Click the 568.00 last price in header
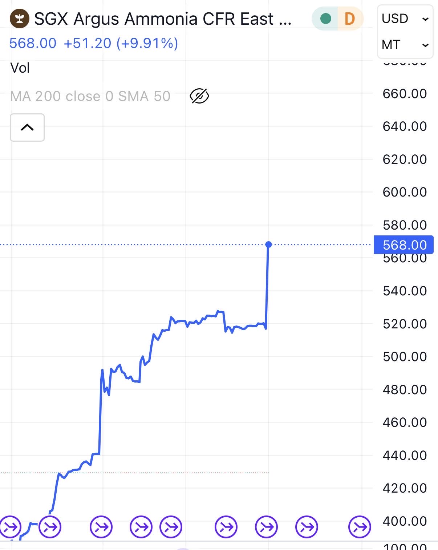438x550 pixels. click(x=33, y=43)
